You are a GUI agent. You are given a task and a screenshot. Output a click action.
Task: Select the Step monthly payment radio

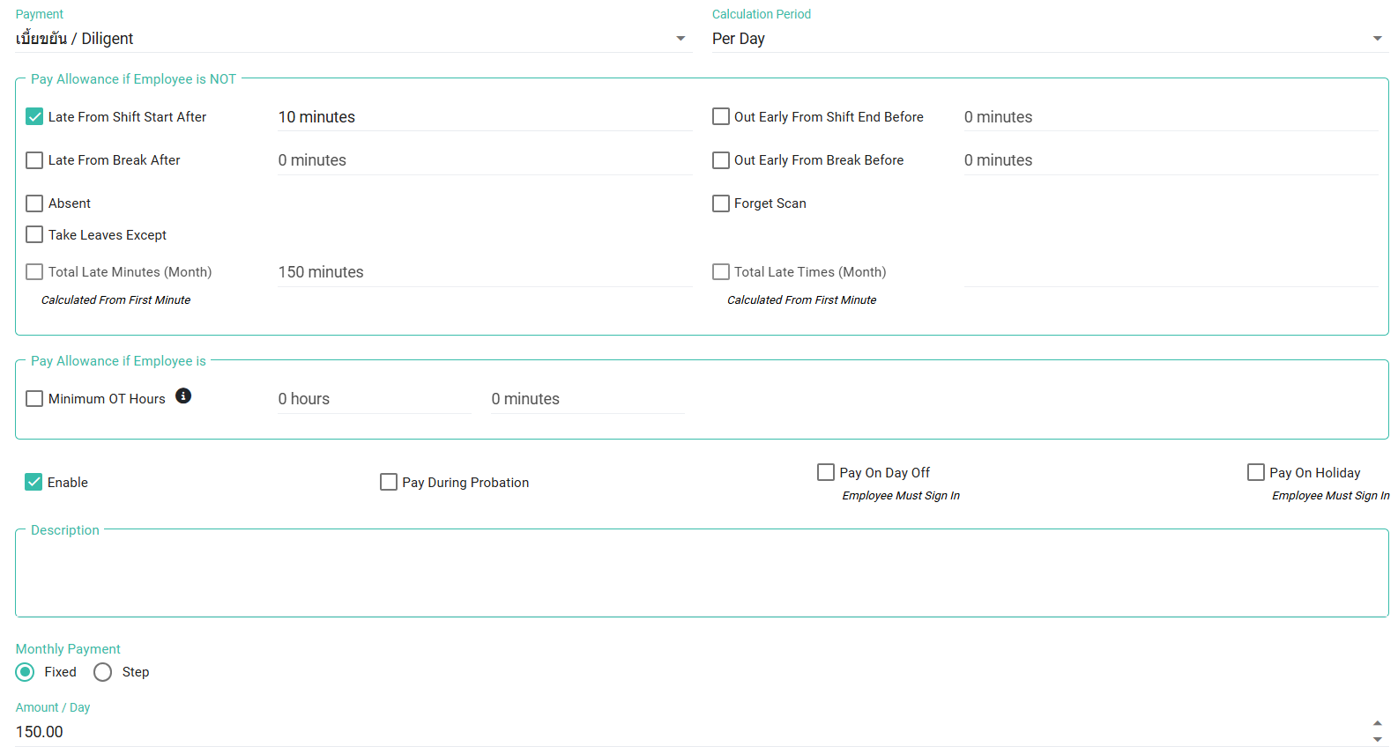pyautogui.click(x=103, y=672)
